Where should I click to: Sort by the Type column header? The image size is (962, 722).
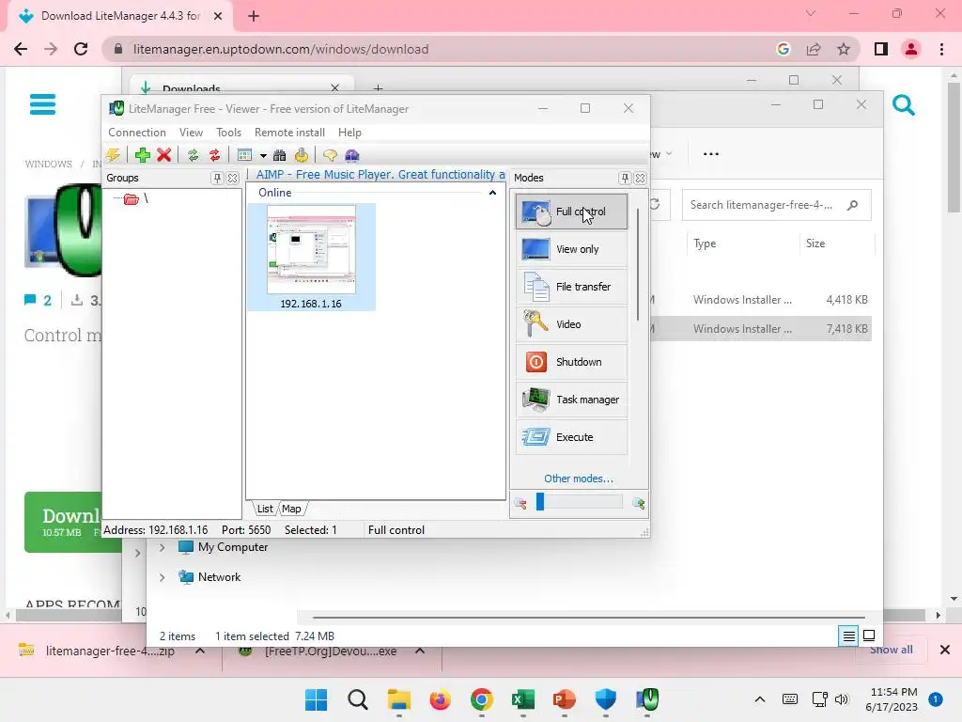[705, 243]
